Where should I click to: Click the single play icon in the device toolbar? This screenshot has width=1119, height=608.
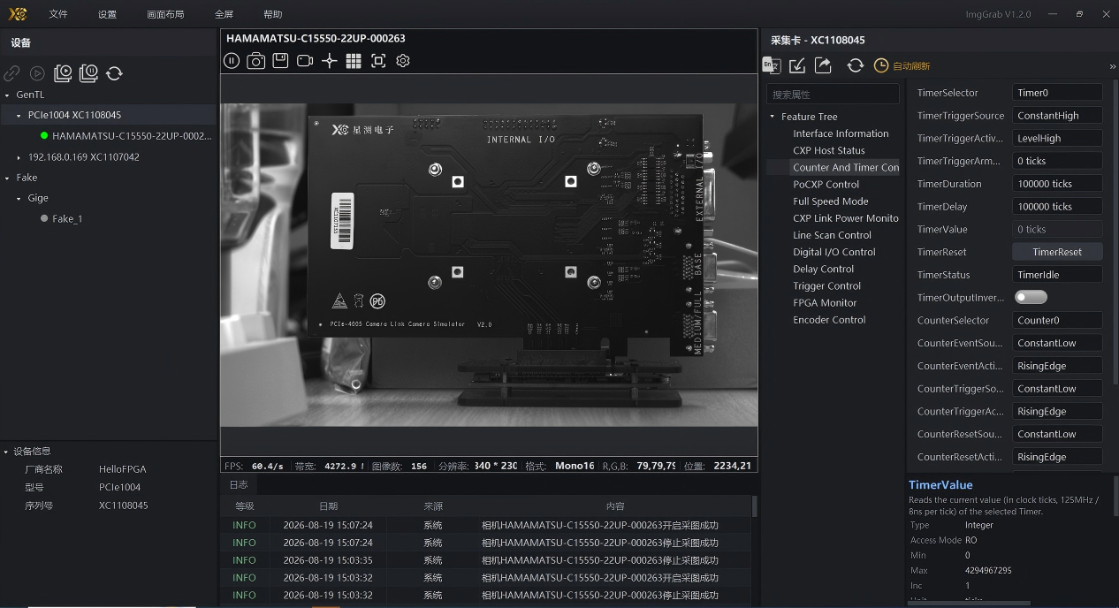click(37, 74)
